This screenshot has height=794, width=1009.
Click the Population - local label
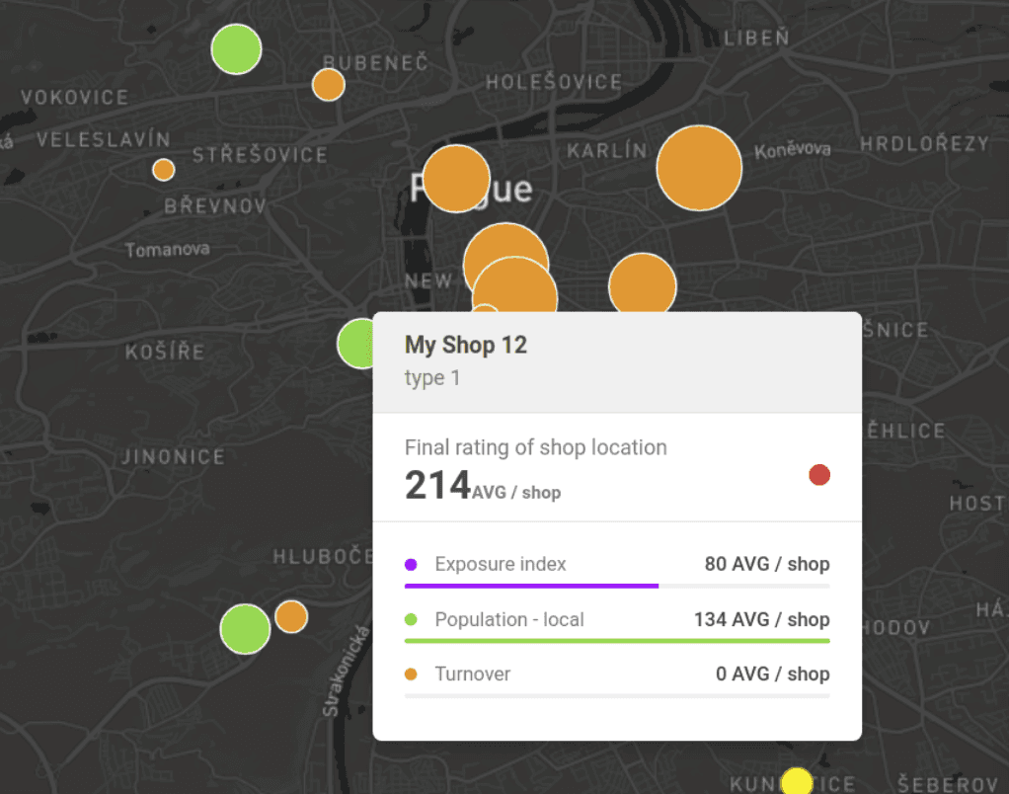pyautogui.click(x=509, y=619)
